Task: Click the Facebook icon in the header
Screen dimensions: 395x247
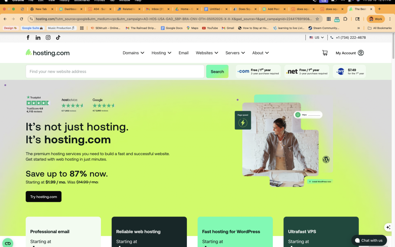Action: pos(28,37)
